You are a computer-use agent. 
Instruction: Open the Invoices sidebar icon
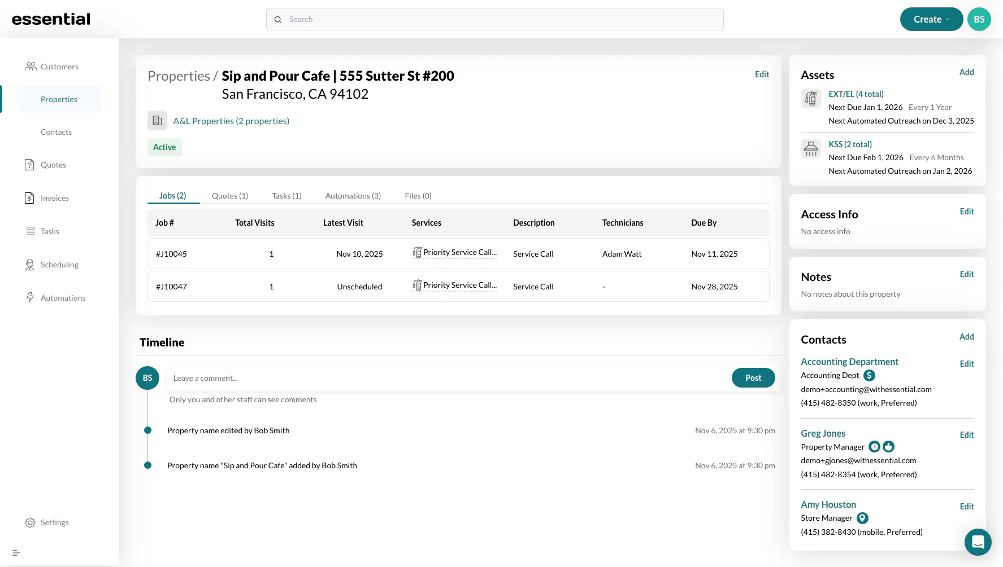30,198
